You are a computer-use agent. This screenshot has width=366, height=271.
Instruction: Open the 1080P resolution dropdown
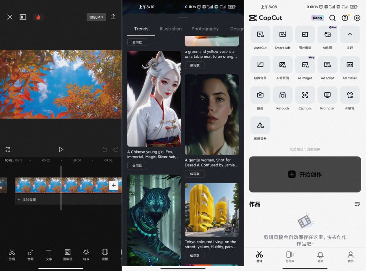tap(96, 17)
